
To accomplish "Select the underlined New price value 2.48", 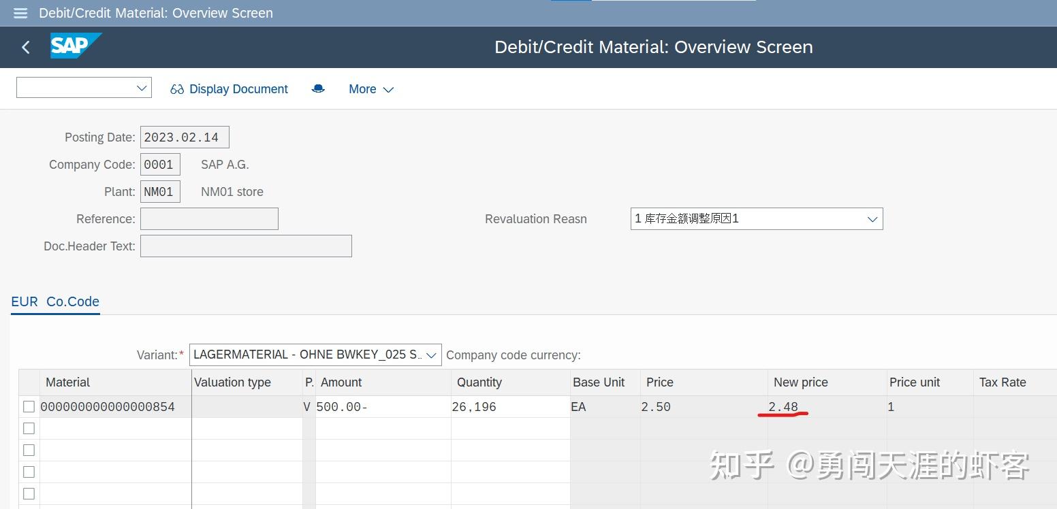I will [783, 406].
